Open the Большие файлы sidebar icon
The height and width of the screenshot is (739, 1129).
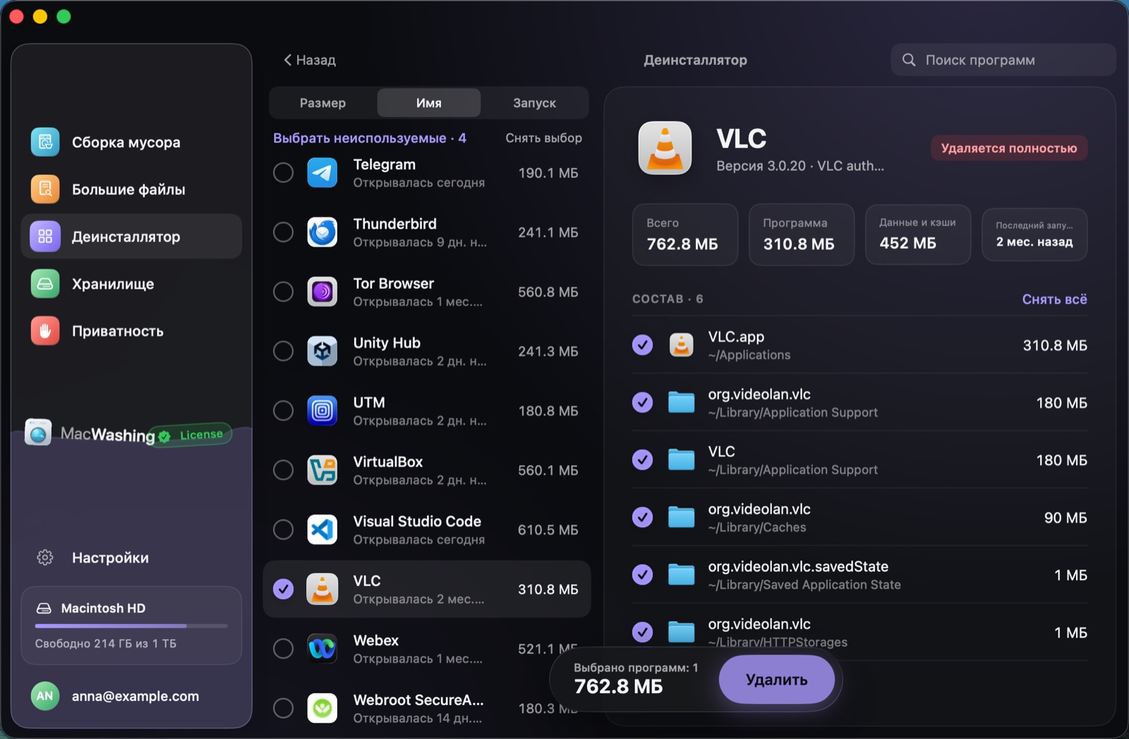point(45,189)
